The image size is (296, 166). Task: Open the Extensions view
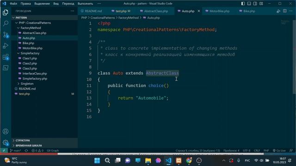pos(6,57)
